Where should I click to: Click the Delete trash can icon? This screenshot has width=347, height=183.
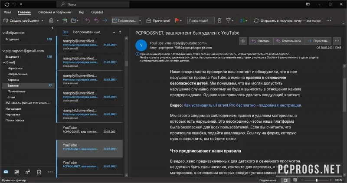51,20
